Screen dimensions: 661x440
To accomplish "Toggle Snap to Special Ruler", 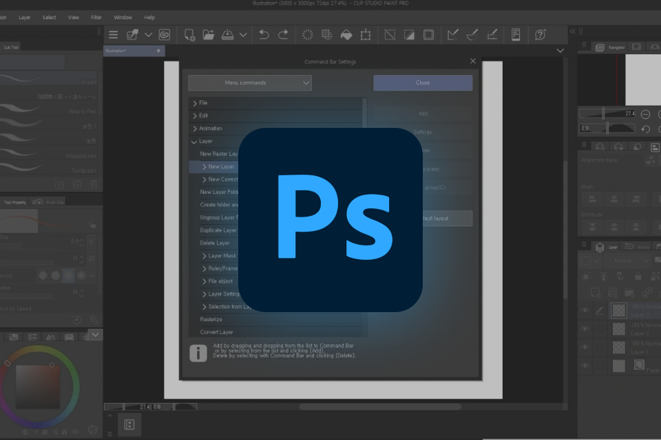I will point(472,35).
